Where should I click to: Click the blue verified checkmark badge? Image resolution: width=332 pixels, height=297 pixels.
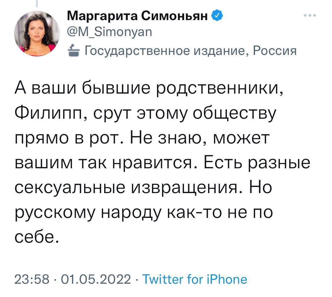click(x=217, y=15)
